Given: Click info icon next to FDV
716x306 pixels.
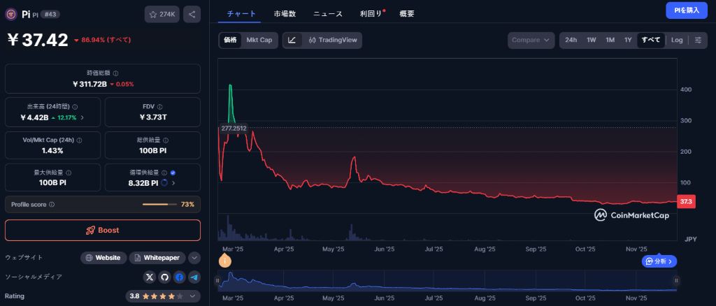Looking at the screenshot, I should tap(161, 107).
